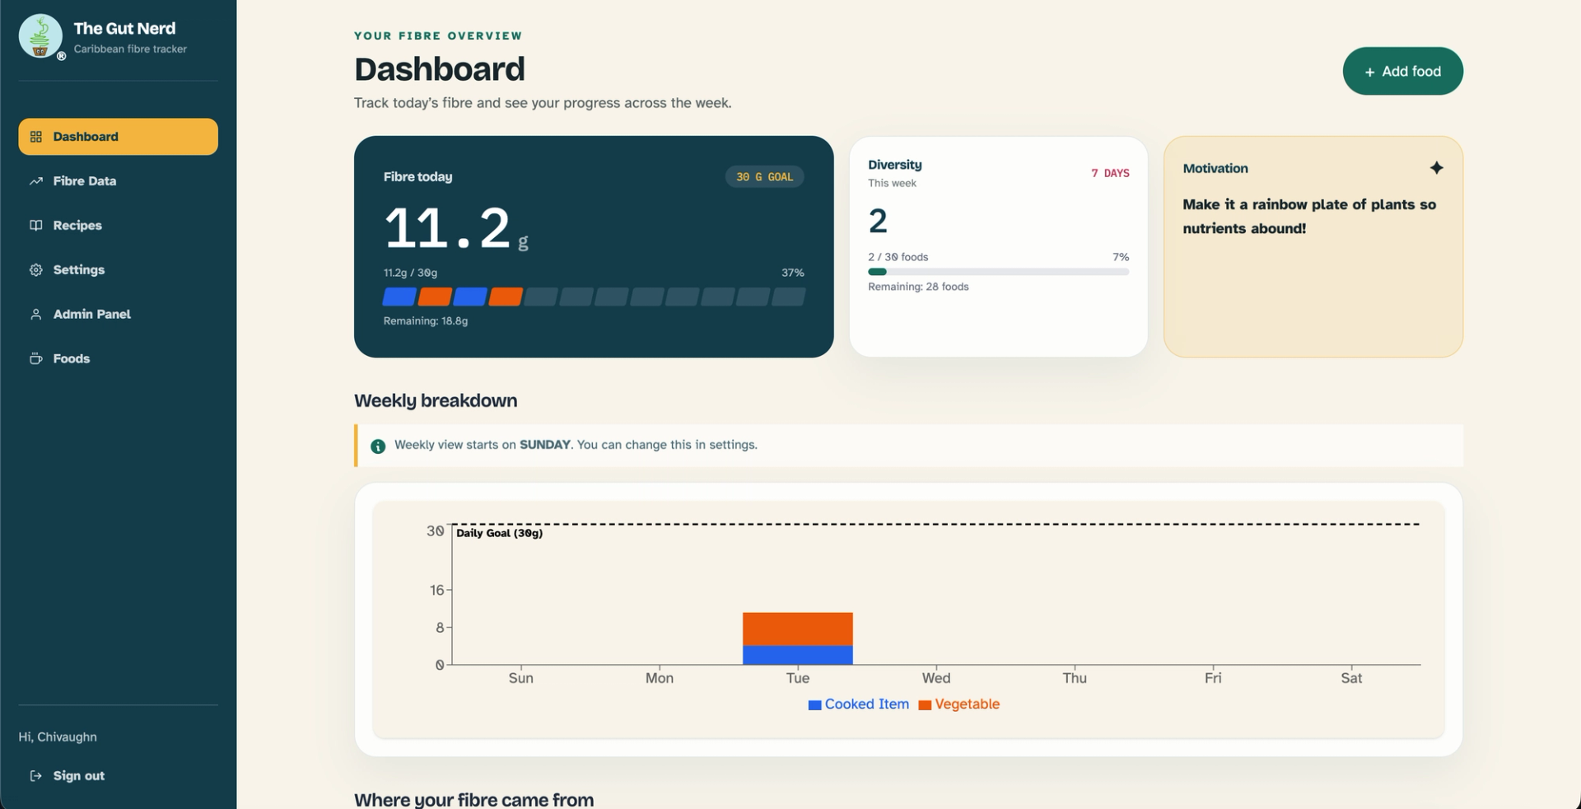Screen dimensions: 1581x809
Task: Click the '11.2g / 30g' label
Action: click(410, 273)
